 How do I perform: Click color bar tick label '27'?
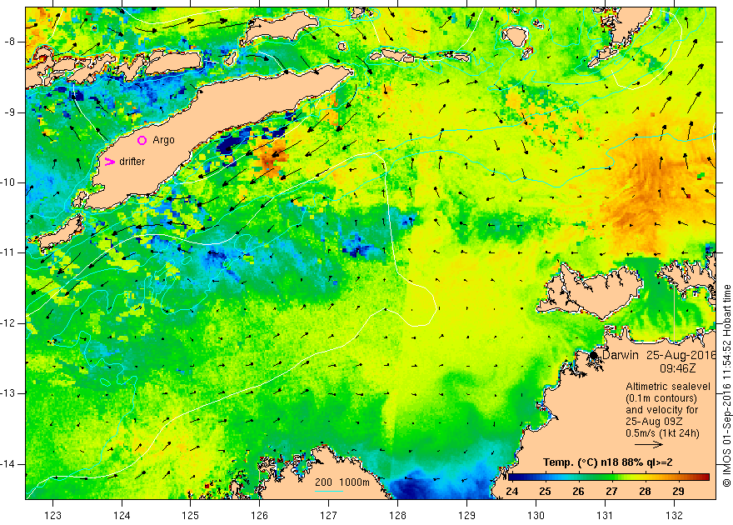click(x=611, y=492)
